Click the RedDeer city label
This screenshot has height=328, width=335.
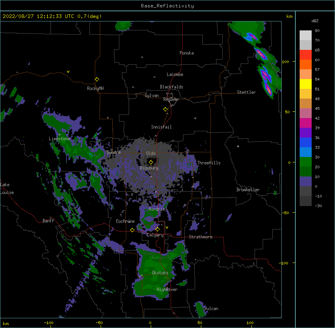(x=171, y=99)
